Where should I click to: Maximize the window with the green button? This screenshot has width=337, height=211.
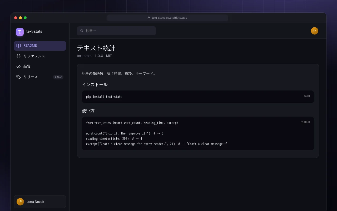25,18
